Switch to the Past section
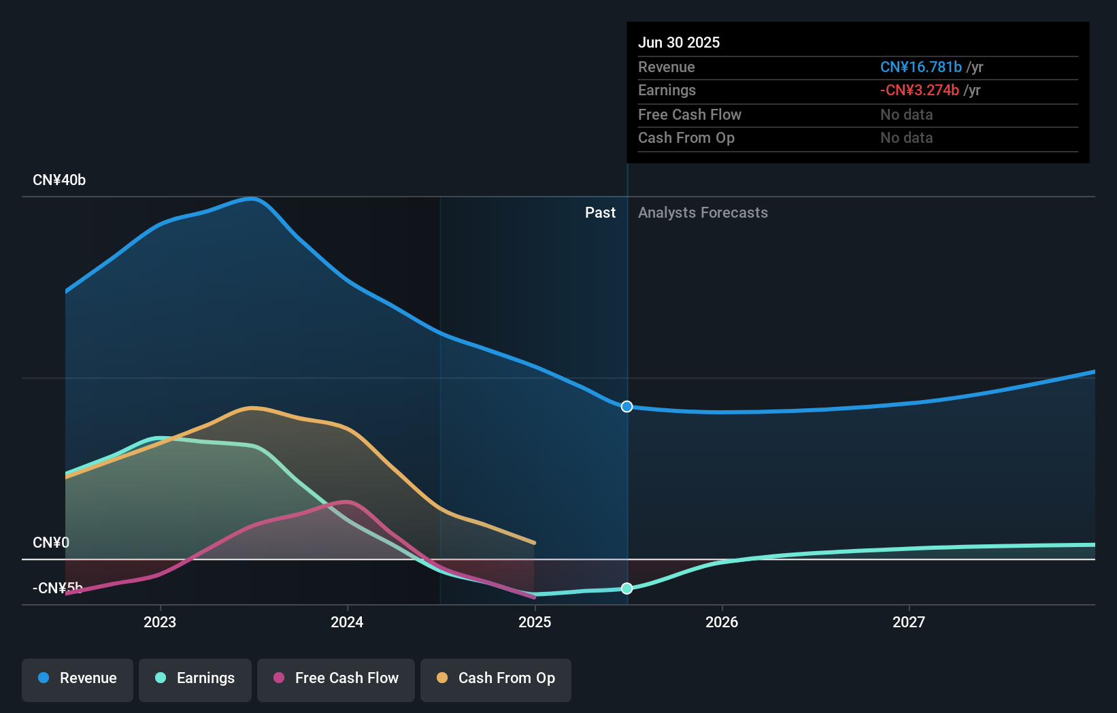This screenshot has width=1117, height=713. click(x=601, y=212)
